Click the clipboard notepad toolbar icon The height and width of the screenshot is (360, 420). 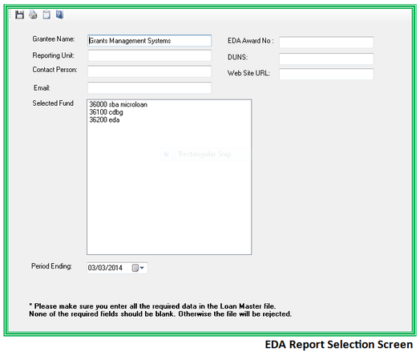click(46, 14)
